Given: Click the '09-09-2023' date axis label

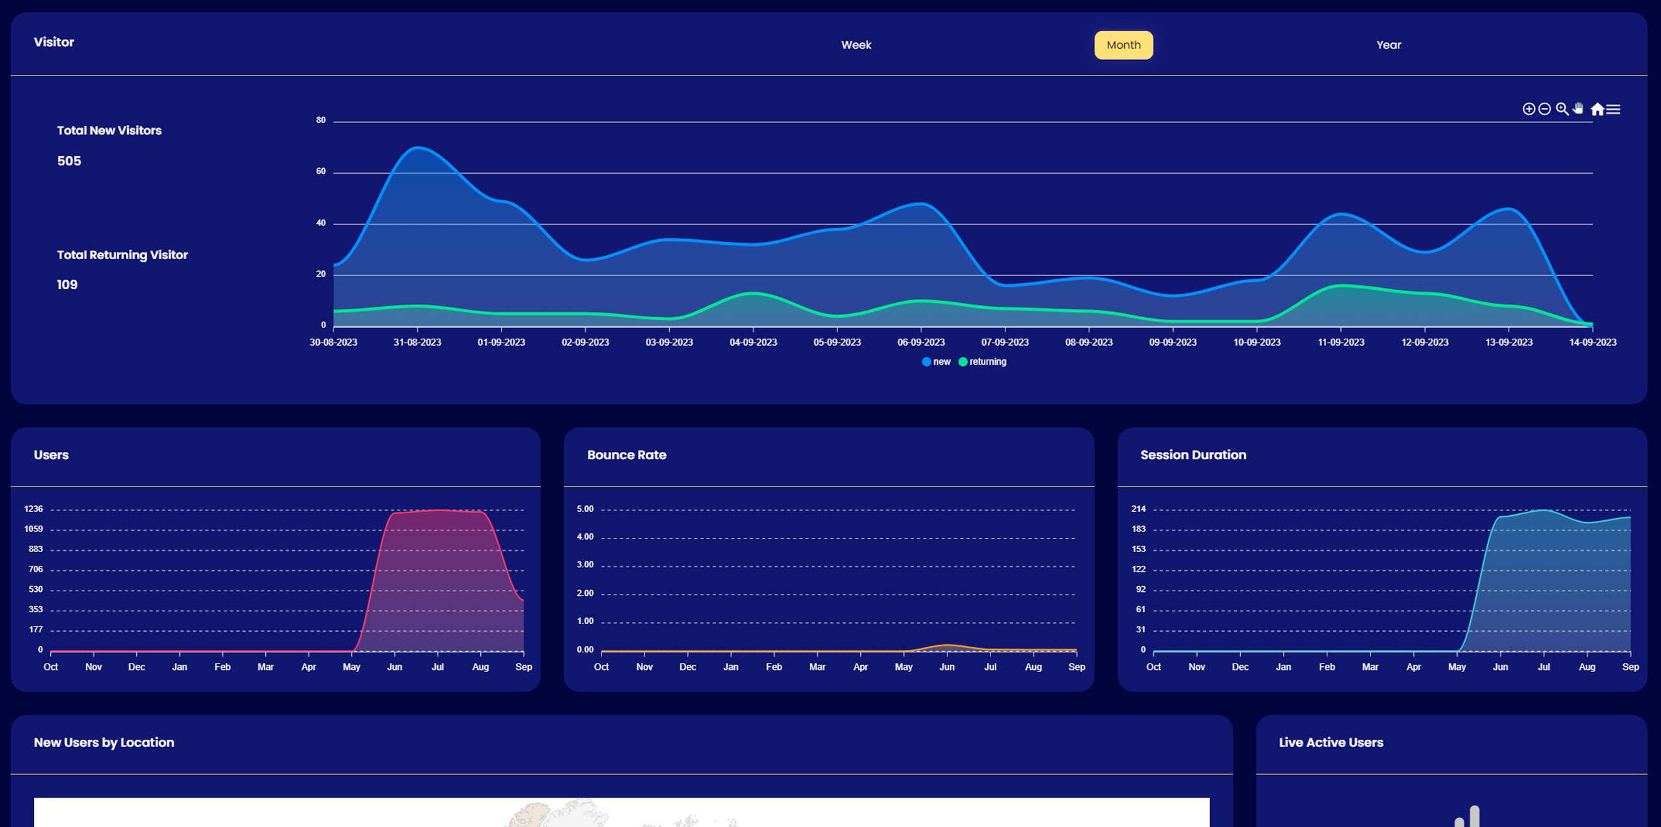Looking at the screenshot, I should [x=1173, y=343].
